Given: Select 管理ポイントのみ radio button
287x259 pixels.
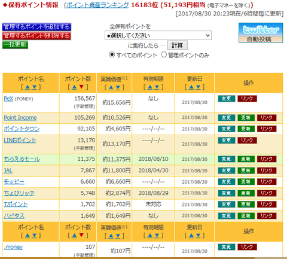Looking at the screenshot, I should [164, 54].
